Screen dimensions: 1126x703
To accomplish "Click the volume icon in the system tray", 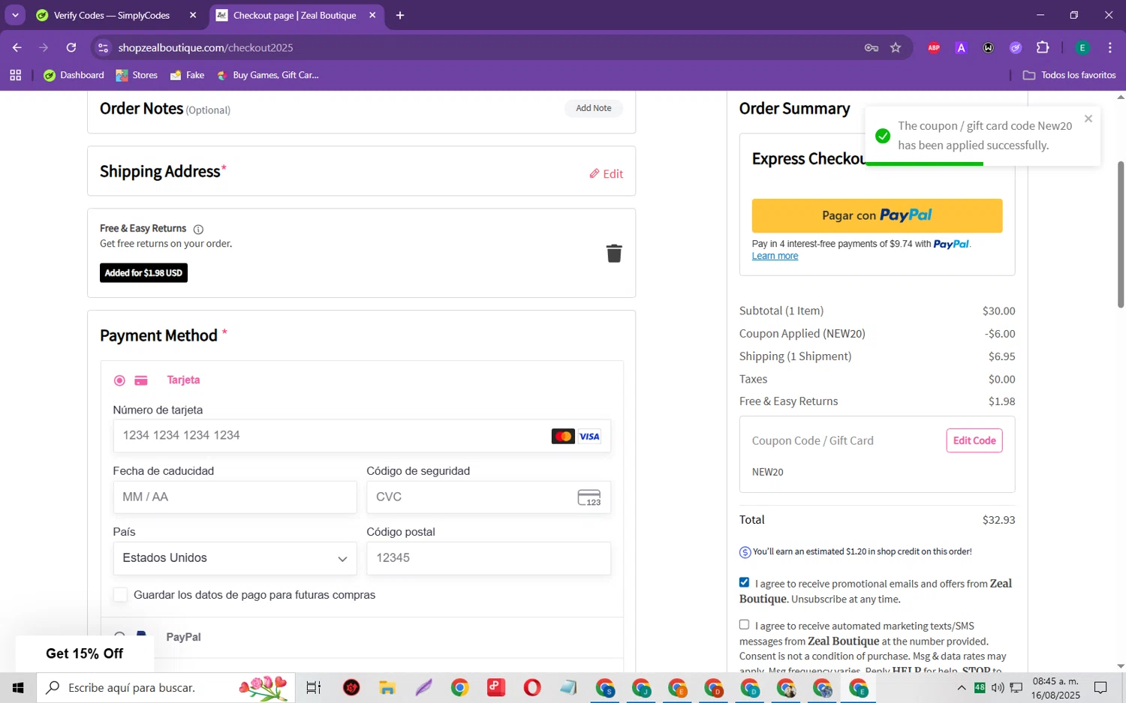I will (x=998, y=687).
